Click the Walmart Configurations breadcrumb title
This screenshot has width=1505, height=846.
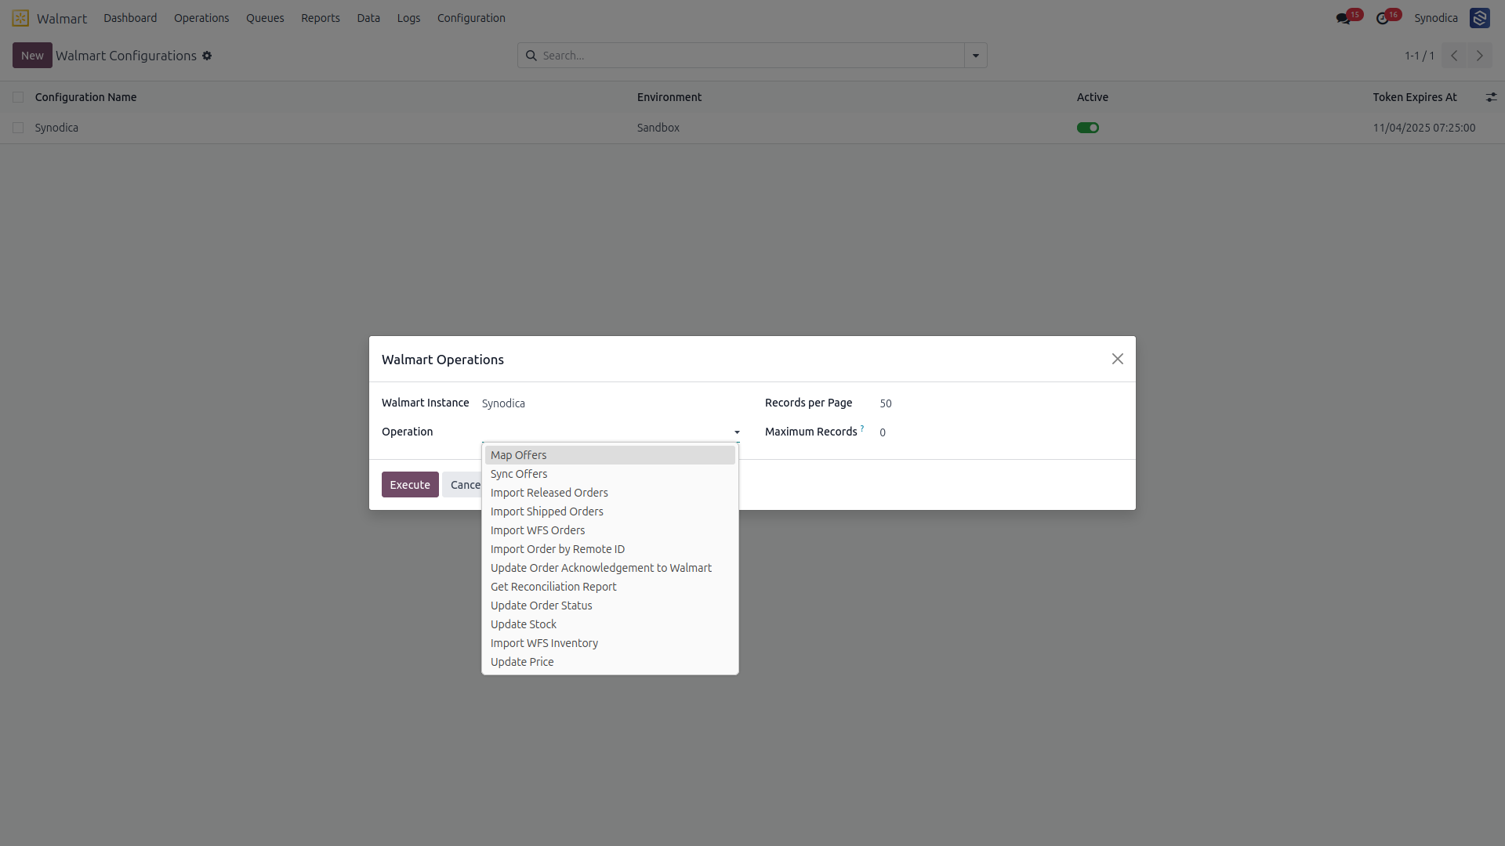(126, 56)
